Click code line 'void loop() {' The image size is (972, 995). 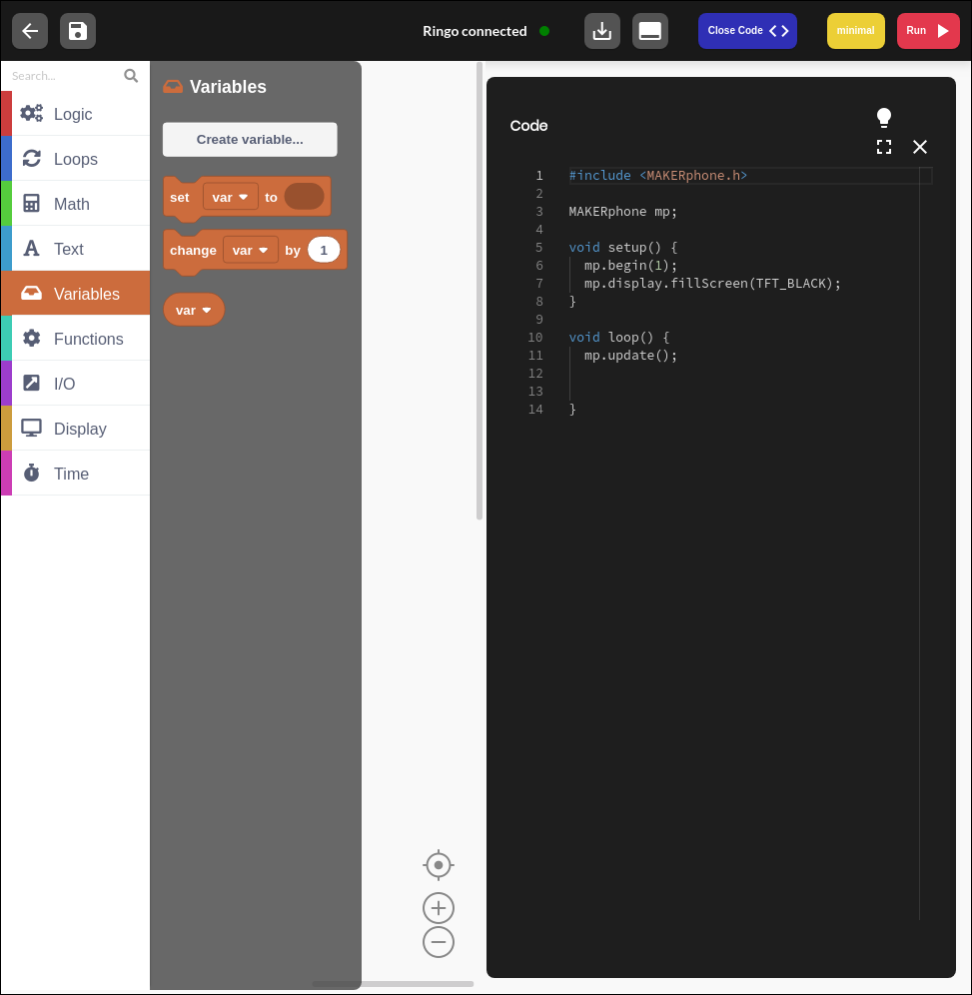619,337
